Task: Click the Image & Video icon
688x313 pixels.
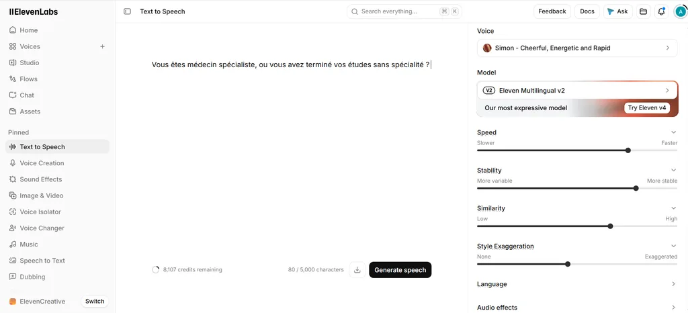Action: pyautogui.click(x=13, y=195)
